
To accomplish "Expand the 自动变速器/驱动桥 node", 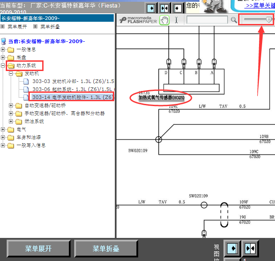I will coord(11,105).
